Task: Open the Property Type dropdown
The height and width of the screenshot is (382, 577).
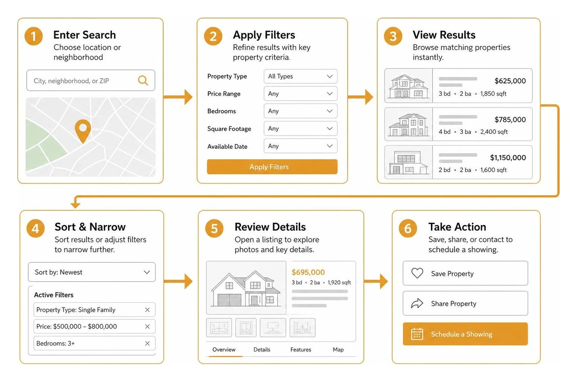Action: point(300,76)
